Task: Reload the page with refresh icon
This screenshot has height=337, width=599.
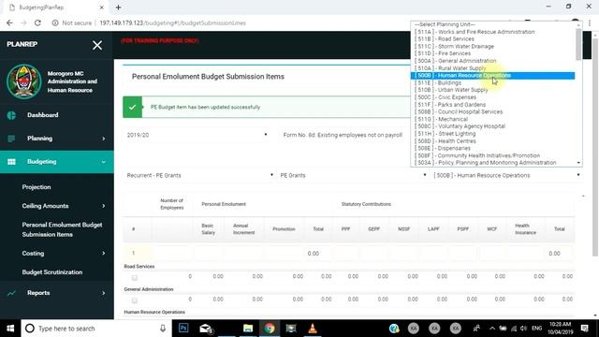Action: [37, 22]
